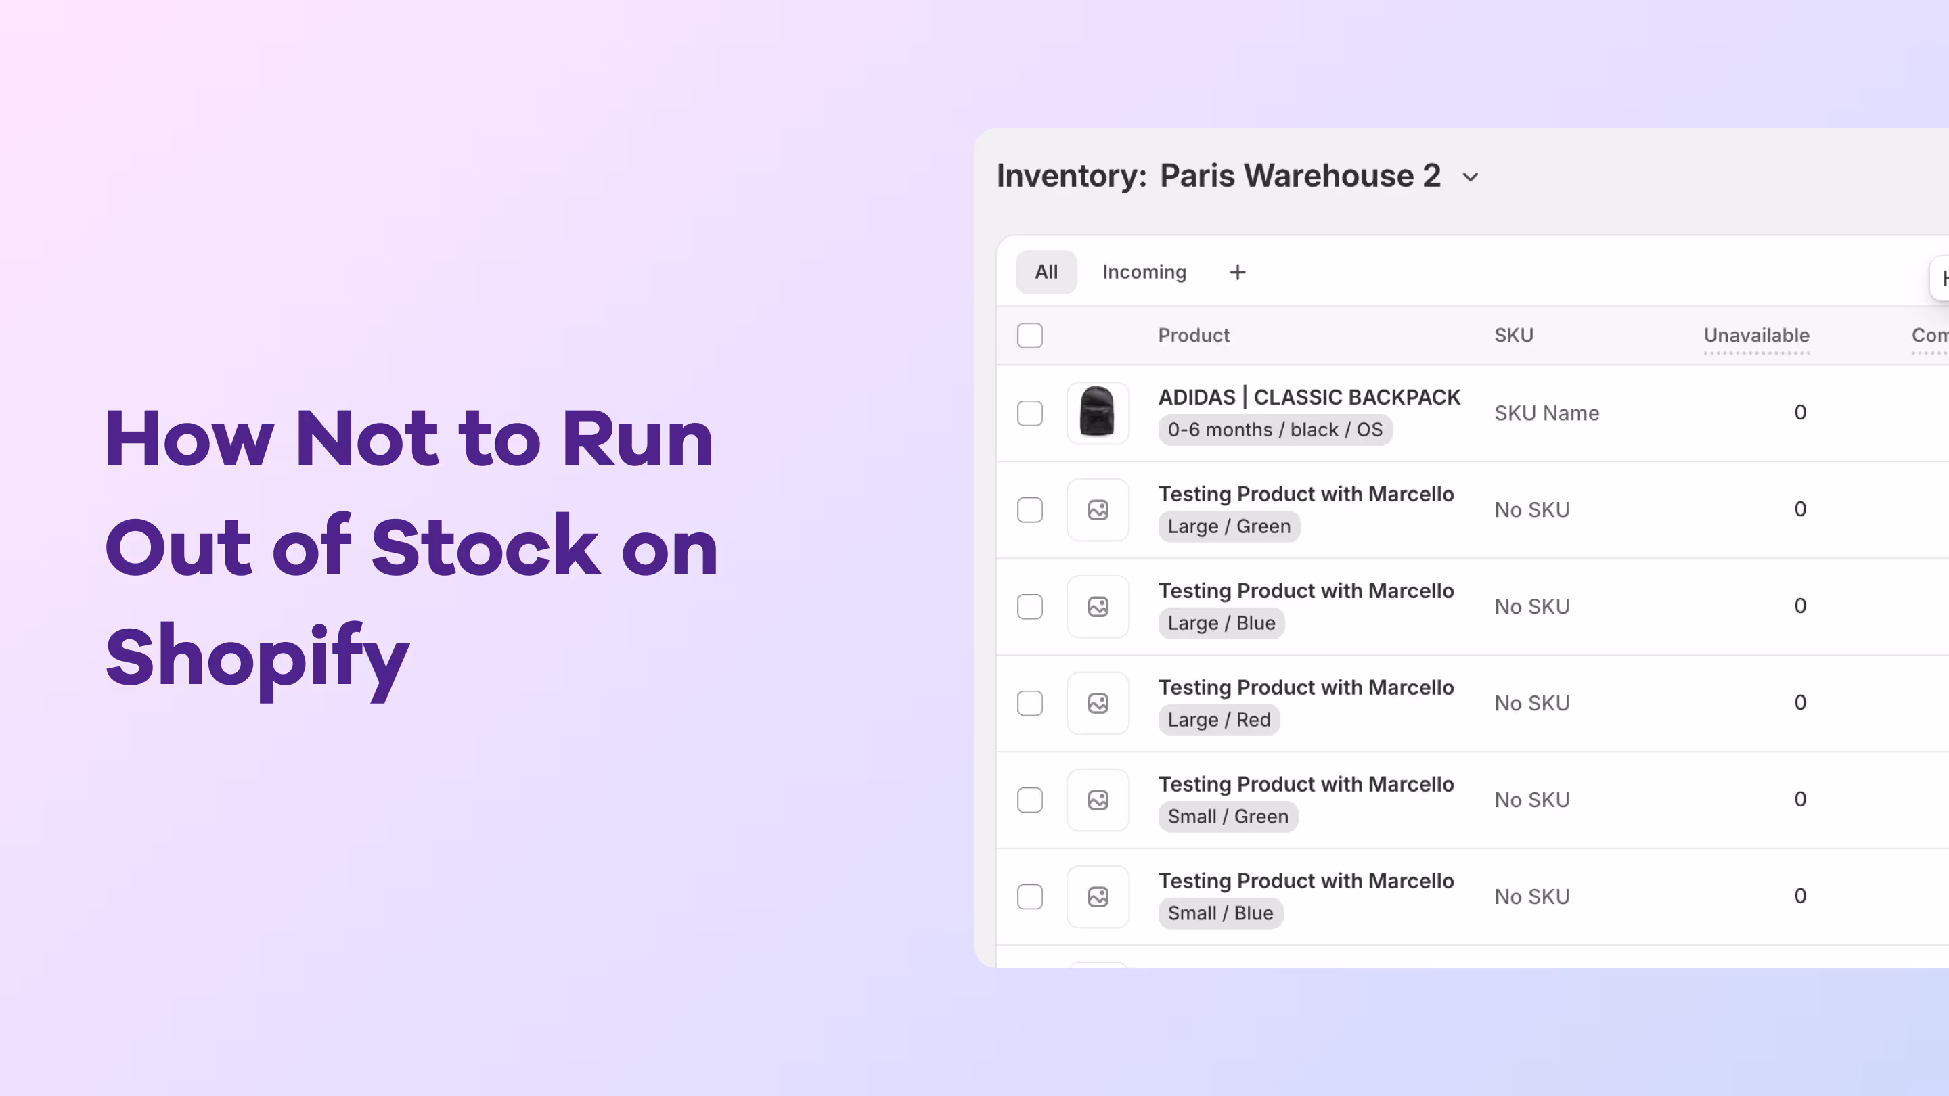The image size is (1949, 1096).
Task: Open the ADIDAS | CLASSIC BACKPACK product link
Action: 1308,397
